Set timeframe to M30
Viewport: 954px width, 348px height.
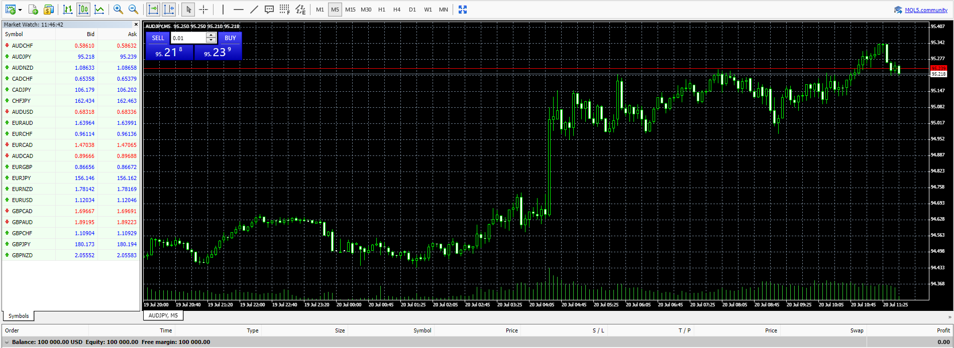366,10
